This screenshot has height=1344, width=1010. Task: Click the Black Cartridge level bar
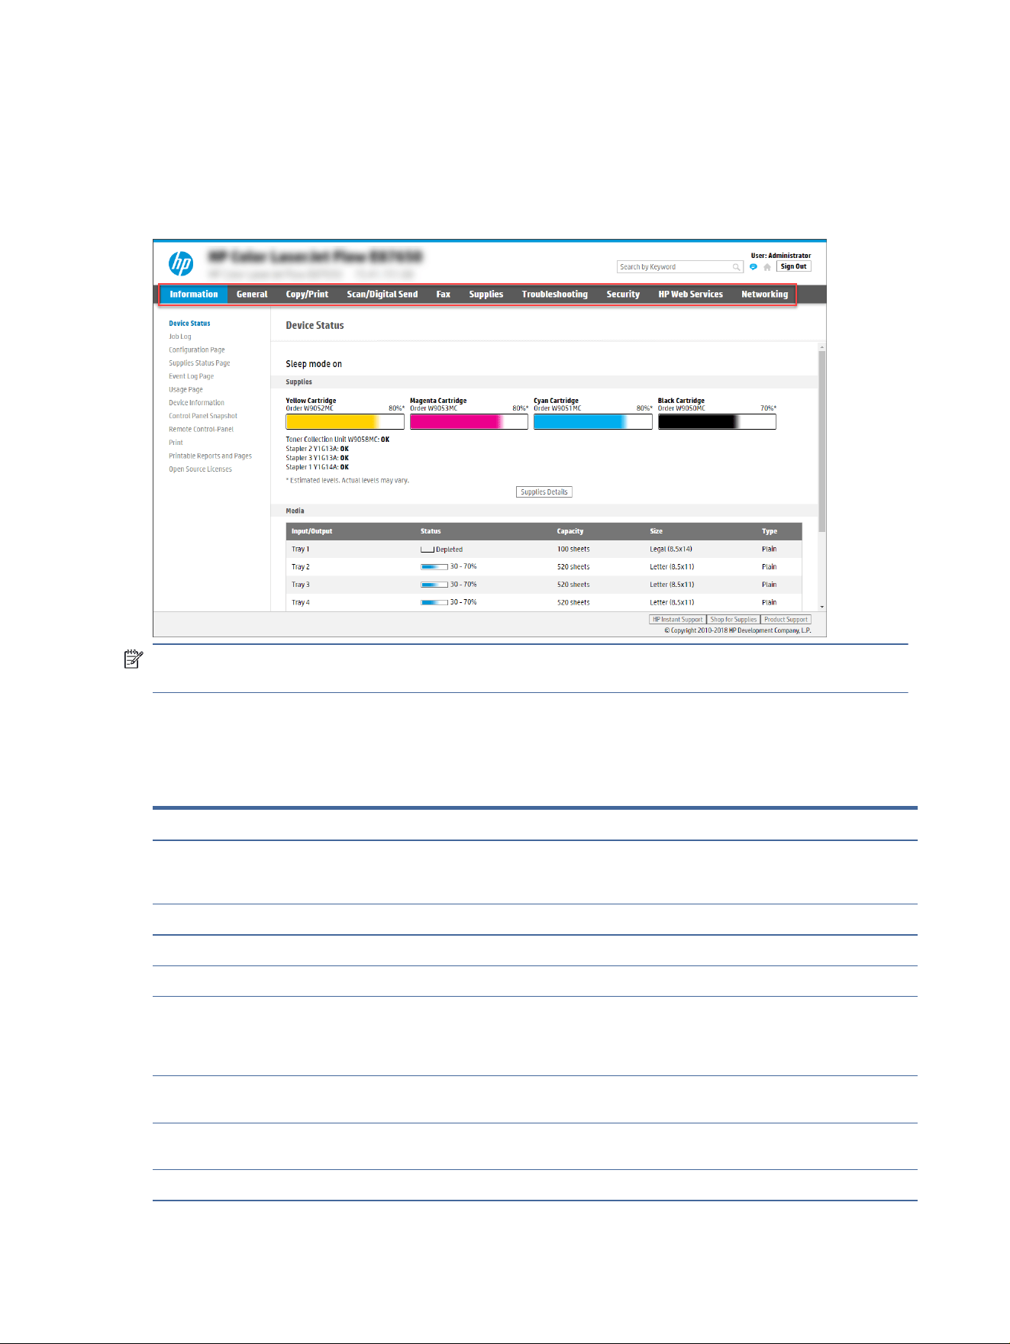point(717,422)
